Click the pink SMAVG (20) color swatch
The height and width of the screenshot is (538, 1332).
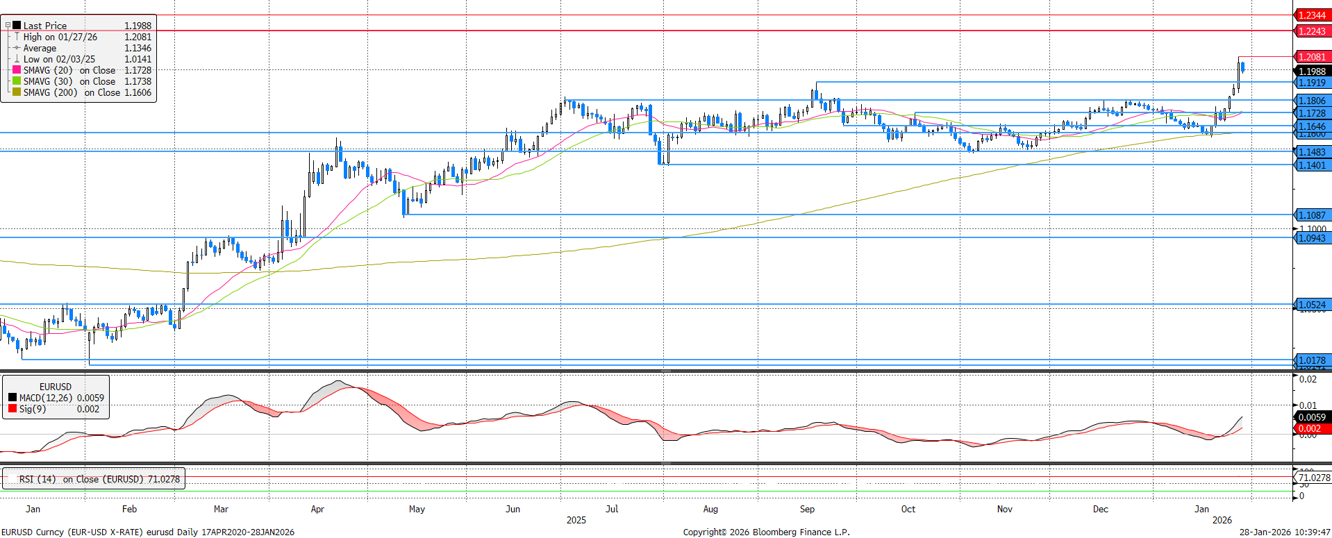point(17,70)
